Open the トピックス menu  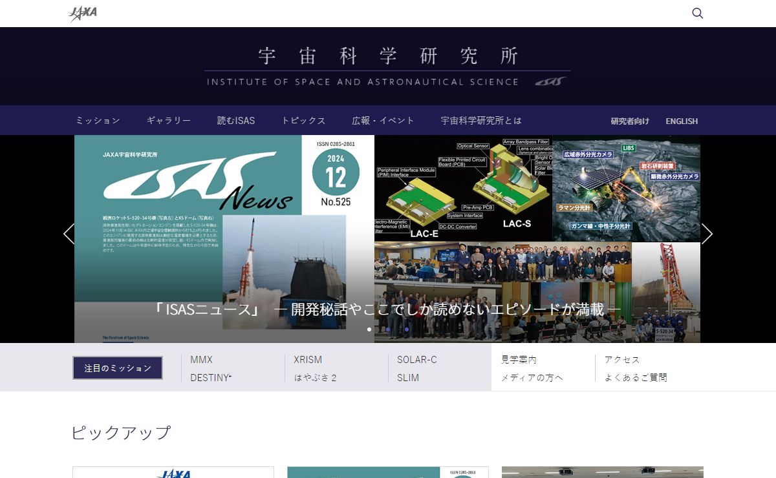click(303, 121)
